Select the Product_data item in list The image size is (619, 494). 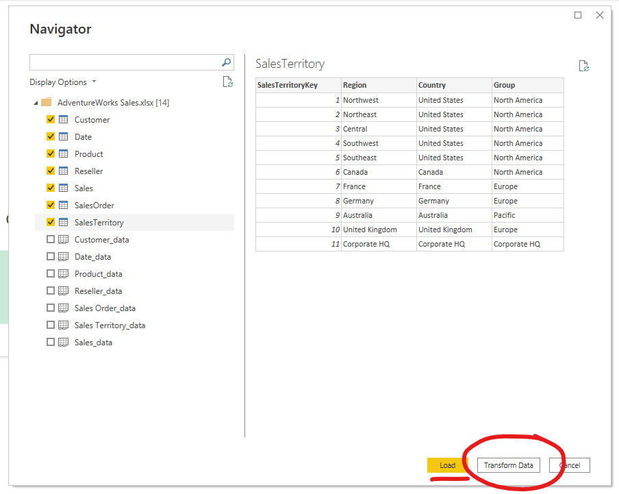tap(99, 274)
